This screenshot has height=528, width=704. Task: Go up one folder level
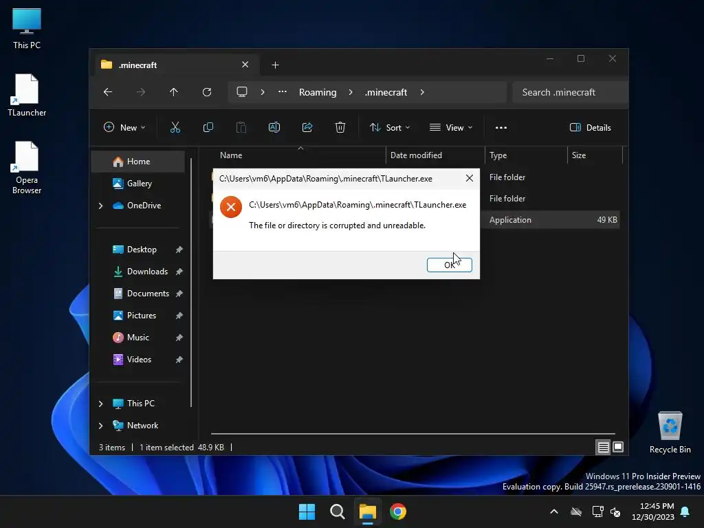pyautogui.click(x=174, y=92)
